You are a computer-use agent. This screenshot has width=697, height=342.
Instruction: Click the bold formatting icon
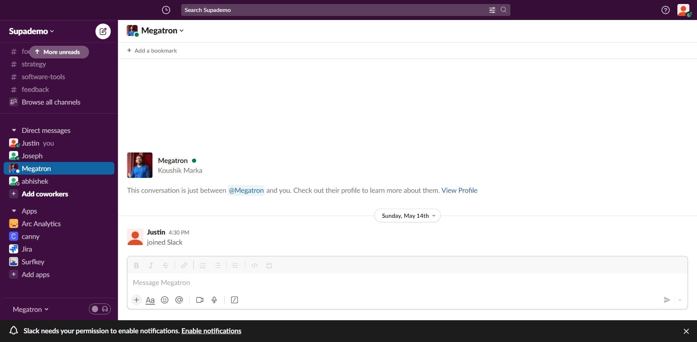(136, 265)
